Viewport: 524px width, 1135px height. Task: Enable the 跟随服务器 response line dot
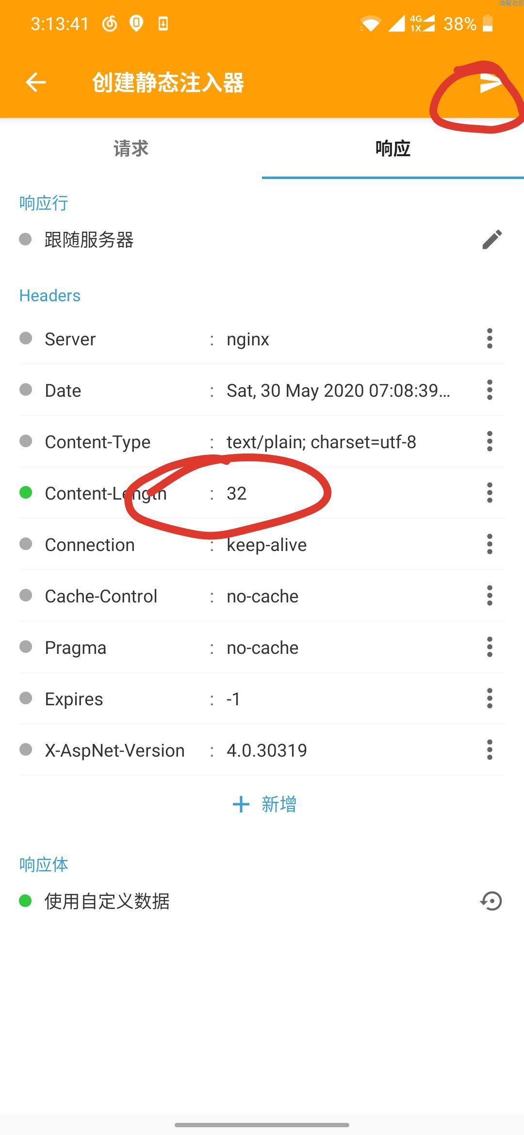click(x=25, y=239)
